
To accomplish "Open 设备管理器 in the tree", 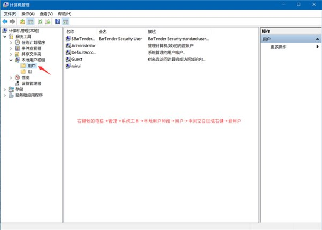I will click(x=31, y=83).
